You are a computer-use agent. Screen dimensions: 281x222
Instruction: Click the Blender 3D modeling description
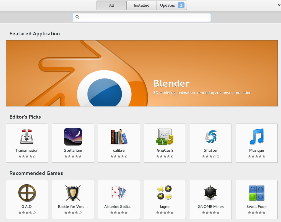tap(202, 93)
